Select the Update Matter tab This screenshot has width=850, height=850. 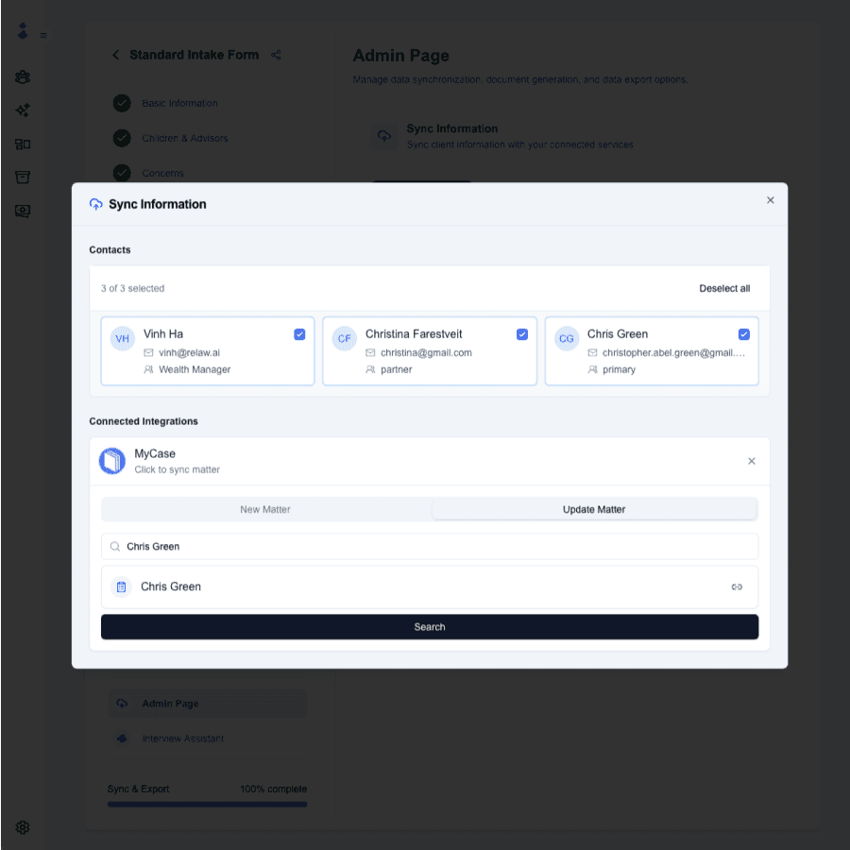(x=594, y=509)
